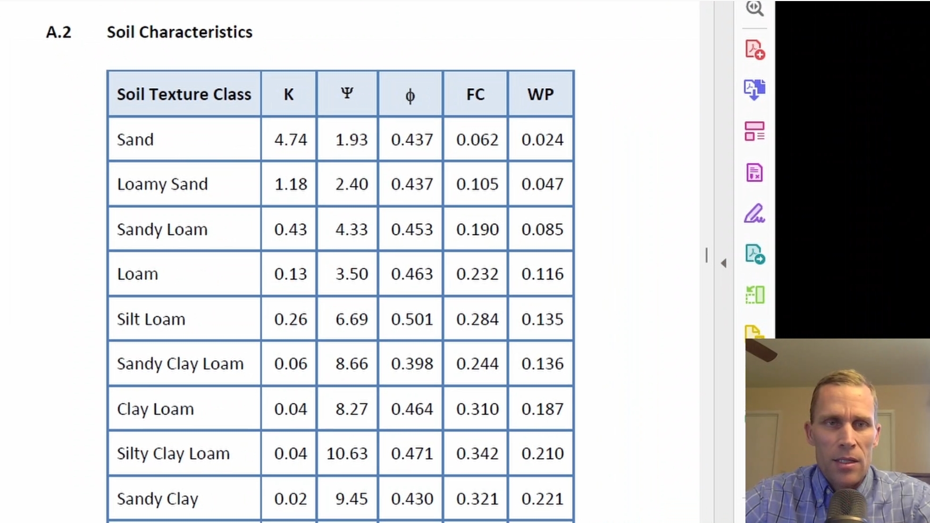Open the Create PDF tool
Viewport: 930px width, 523px height.
point(755,49)
